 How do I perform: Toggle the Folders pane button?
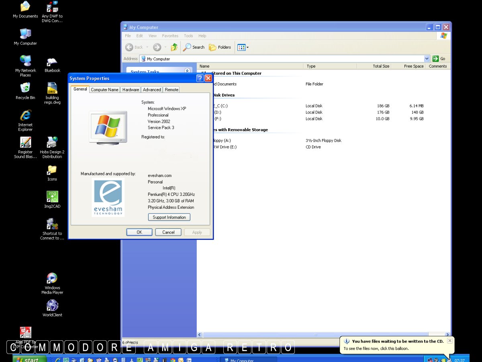(220, 47)
